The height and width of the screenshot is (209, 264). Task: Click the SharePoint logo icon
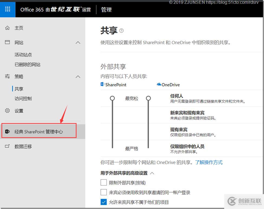click(x=102, y=84)
